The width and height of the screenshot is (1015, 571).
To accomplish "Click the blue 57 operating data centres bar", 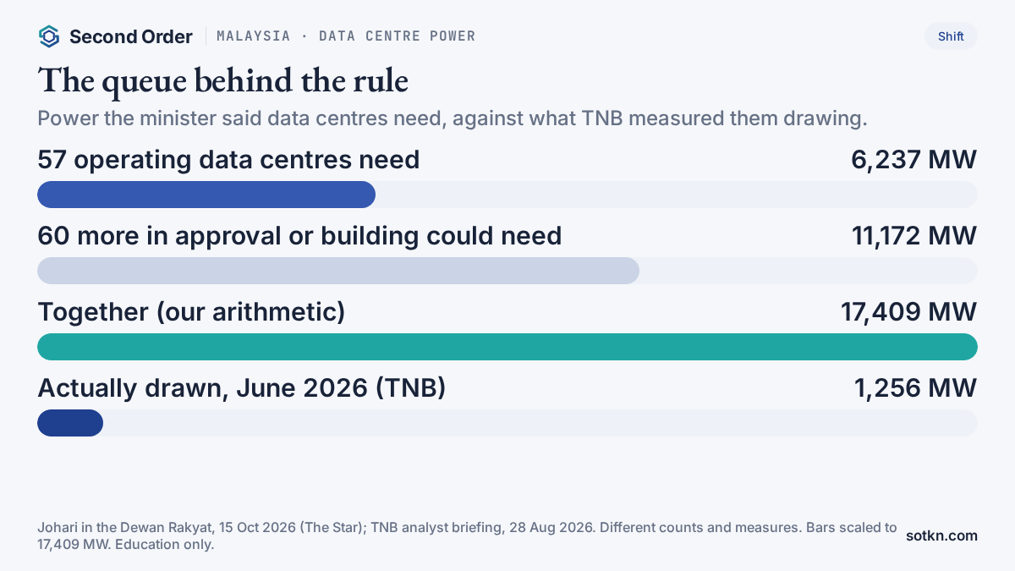I will [206, 195].
